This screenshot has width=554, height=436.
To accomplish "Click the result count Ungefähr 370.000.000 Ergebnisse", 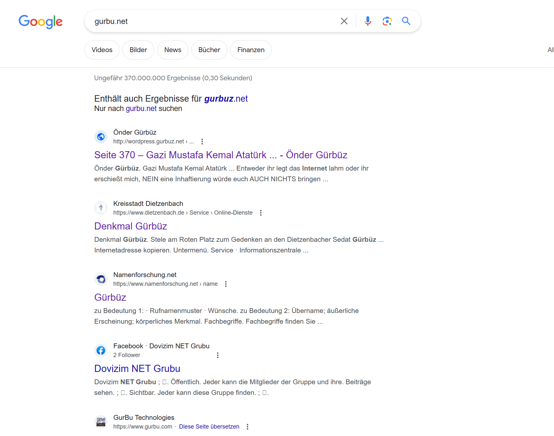I will click(x=173, y=78).
